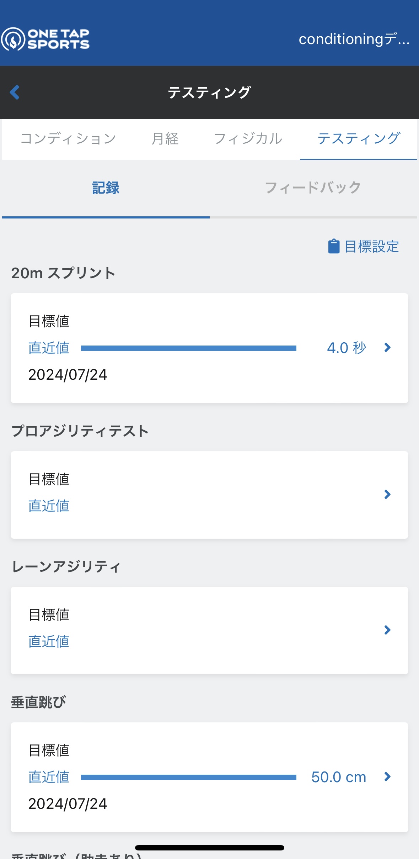
Task: Tap the 50.0 cm jump value
Action: click(x=339, y=777)
